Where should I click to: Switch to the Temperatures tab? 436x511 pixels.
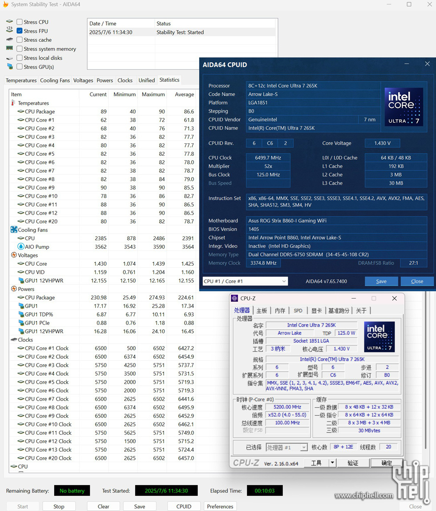pyautogui.click(x=21, y=80)
